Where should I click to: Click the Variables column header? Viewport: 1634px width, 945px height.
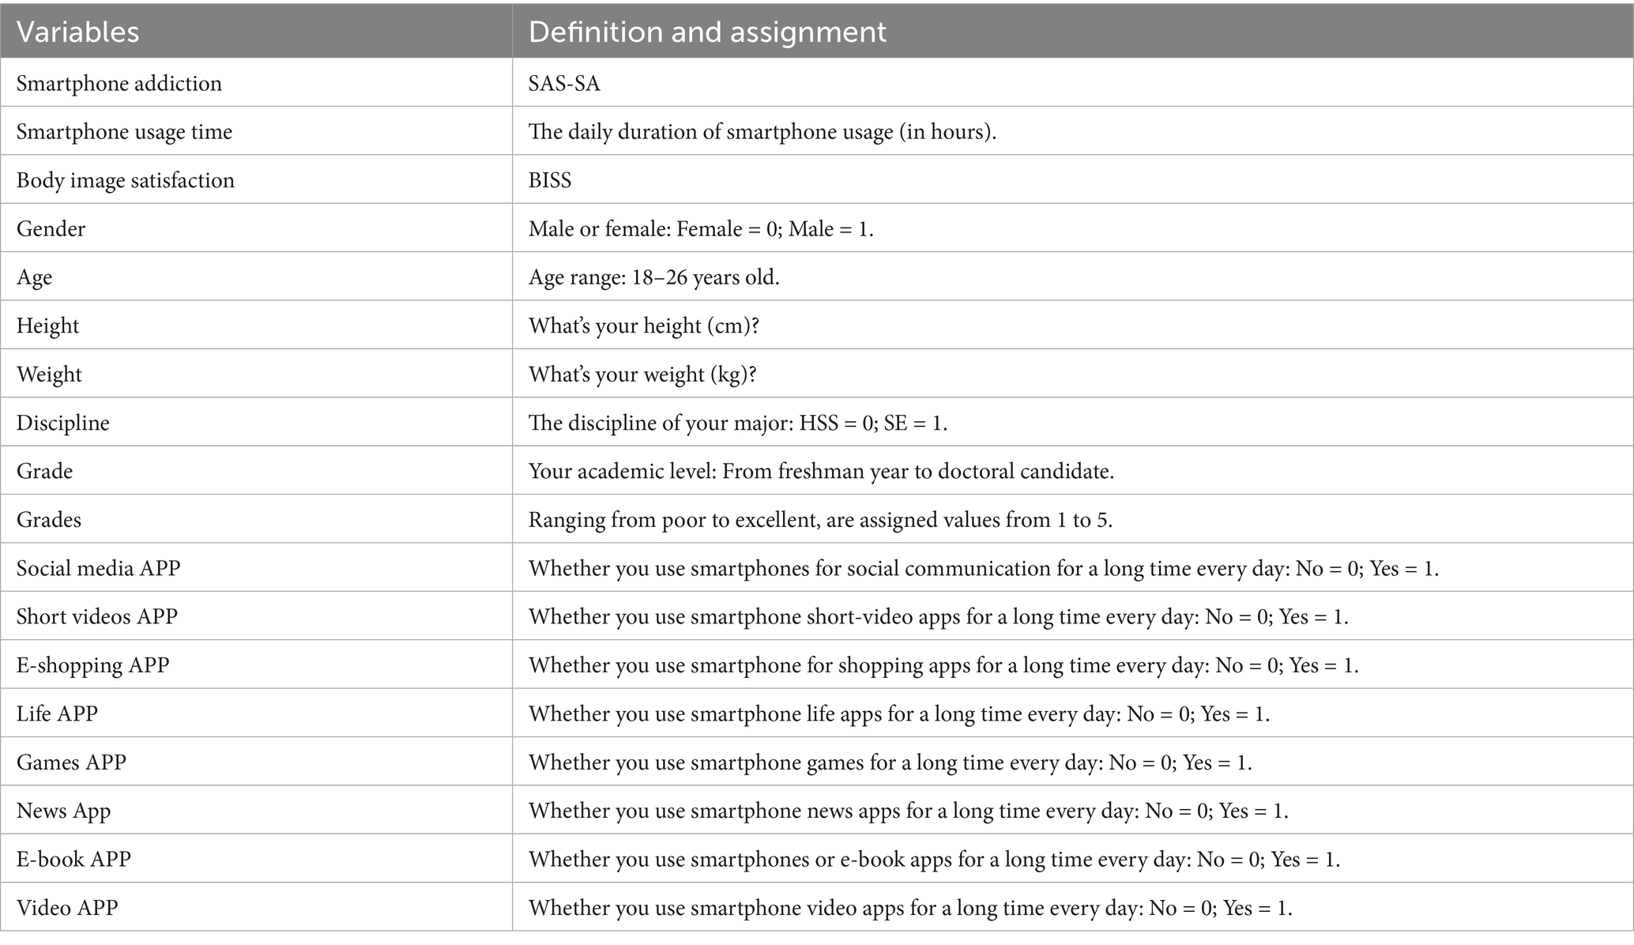77,32
